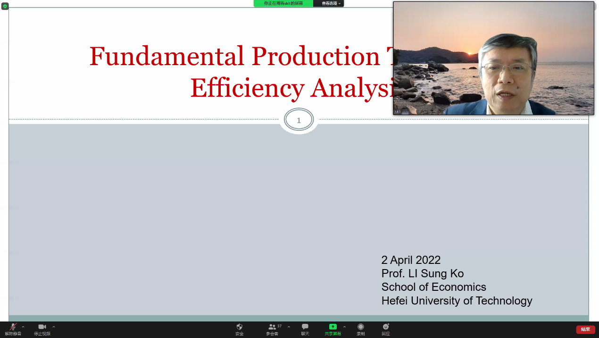This screenshot has width=599, height=338.
Task: Click the presenter's floating video thumbnail
Action: coord(493,58)
